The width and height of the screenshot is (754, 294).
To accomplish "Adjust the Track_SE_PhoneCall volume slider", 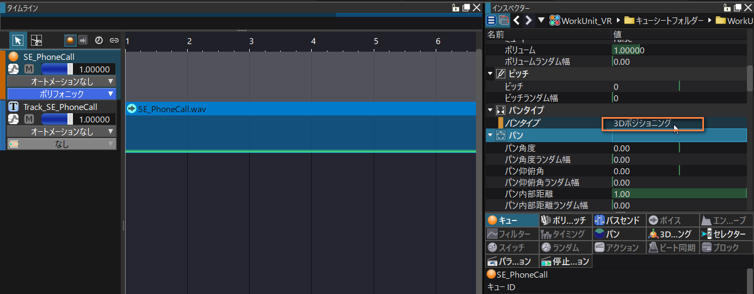I will tap(57, 119).
